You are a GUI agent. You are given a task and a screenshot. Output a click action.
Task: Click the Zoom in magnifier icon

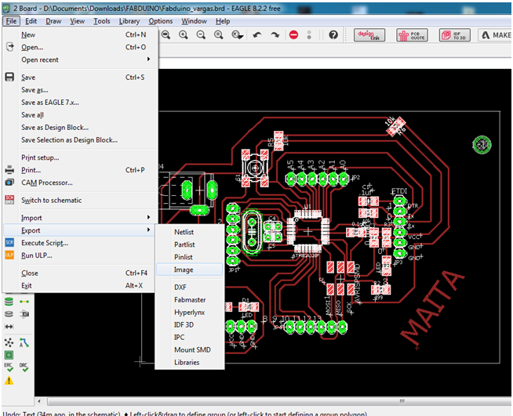coord(184,34)
